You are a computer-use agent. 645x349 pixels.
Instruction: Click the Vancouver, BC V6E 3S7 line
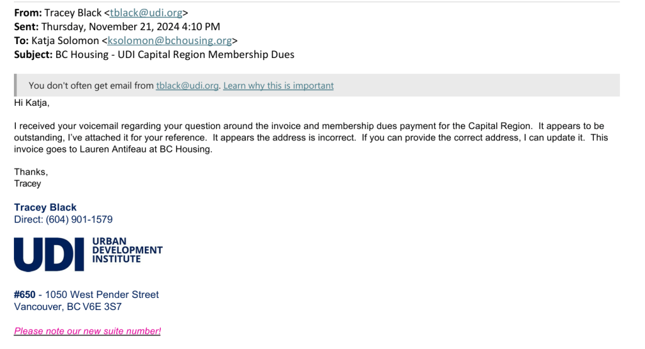point(67,307)
